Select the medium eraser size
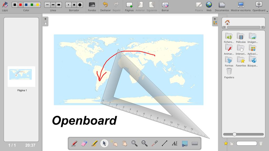The width and height of the screenshot is (269, 151). click(x=74, y=5)
